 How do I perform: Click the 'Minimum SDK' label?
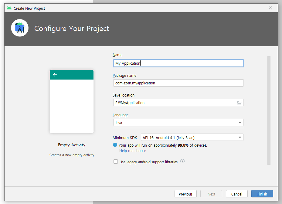[x=125, y=138]
